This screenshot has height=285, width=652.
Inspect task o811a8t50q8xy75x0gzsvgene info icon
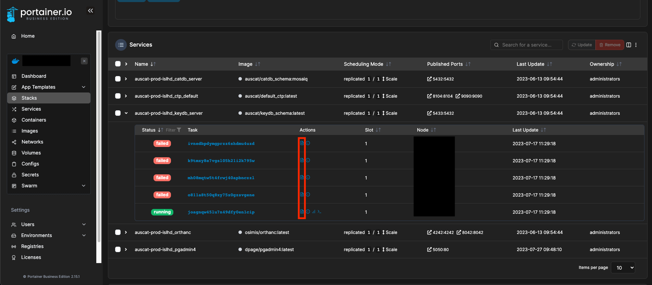(x=308, y=195)
